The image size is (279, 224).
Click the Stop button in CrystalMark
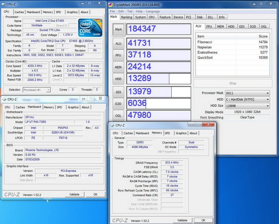tap(232, 83)
